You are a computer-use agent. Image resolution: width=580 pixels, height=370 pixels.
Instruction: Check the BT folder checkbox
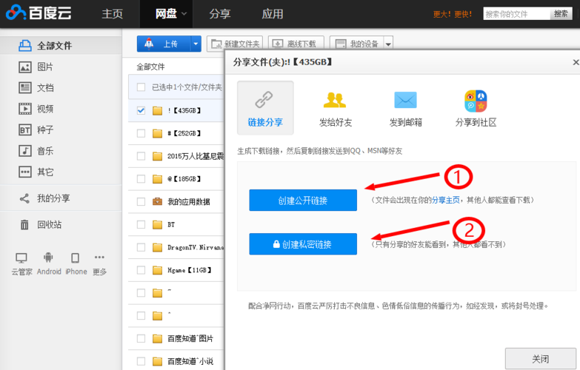(141, 224)
